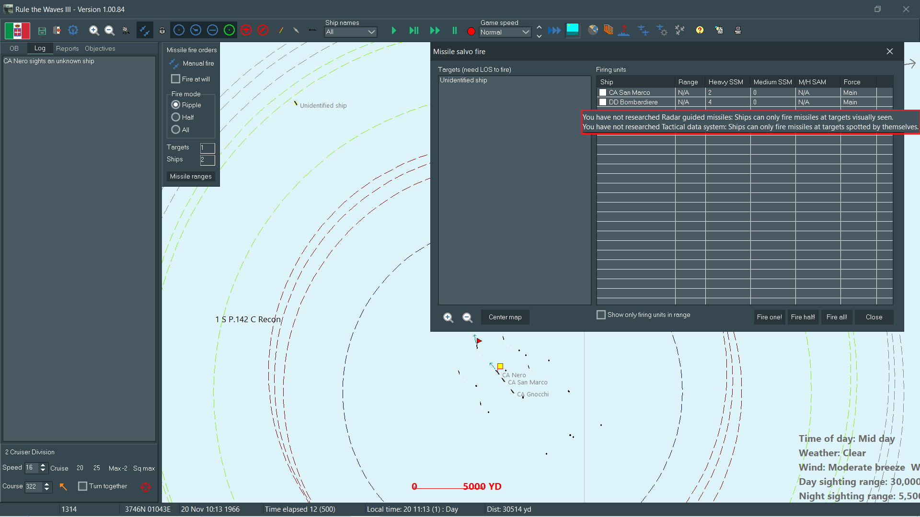920x517 pixels.
Task: Open help with the yellow question mark
Action: tap(700, 30)
